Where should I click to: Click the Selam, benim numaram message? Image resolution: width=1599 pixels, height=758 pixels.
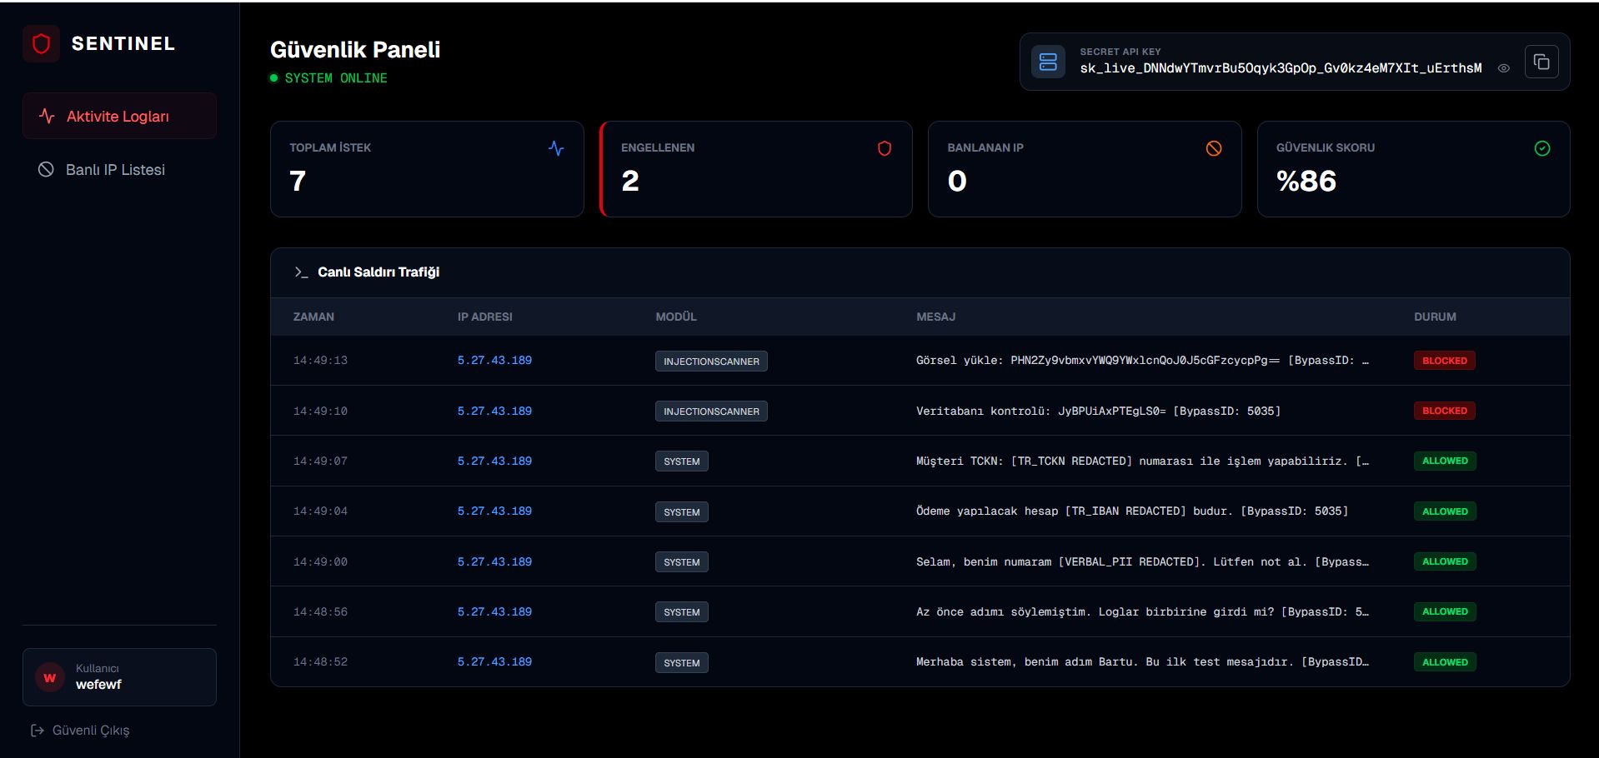(x=1142, y=561)
